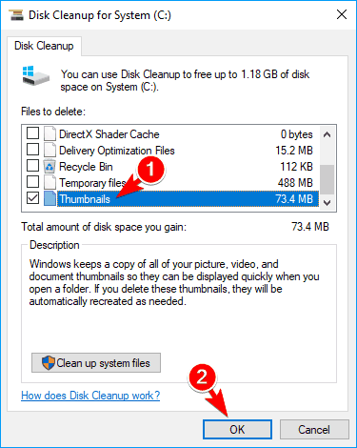Tick the Recycle Bin checkbox
This screenshot has width=357, height=448.
(x=32, y=166)
